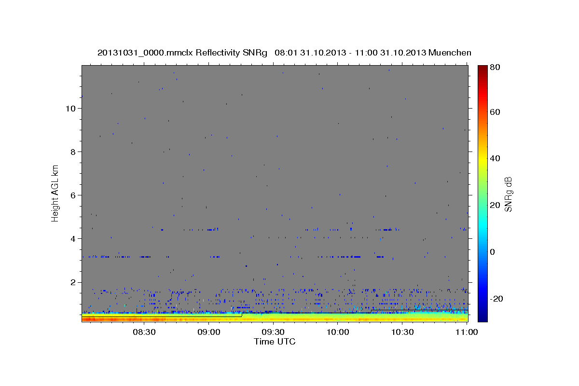The width and height of the screenshot is (579, 386).
Task: Click the 09:00 time axis label
Action: [208, 332]
